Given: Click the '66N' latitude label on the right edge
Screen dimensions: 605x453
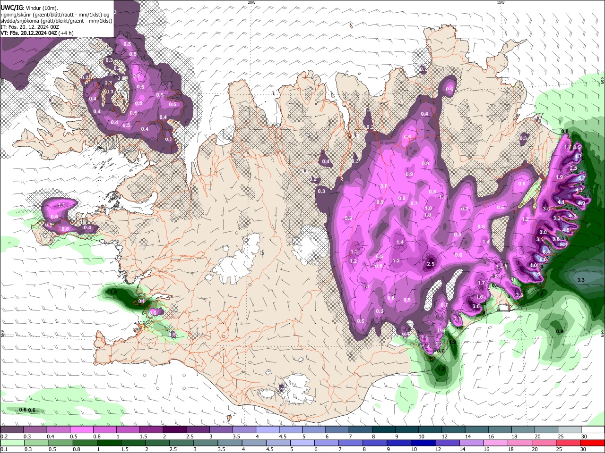Looking at the screenshot, I should 603,81.
